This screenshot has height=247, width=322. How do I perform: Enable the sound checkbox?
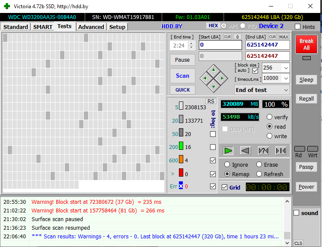pos(296,213)
